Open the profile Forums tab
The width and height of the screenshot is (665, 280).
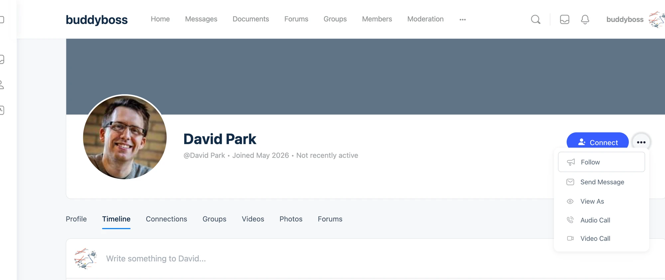click(x=330, y=219)
